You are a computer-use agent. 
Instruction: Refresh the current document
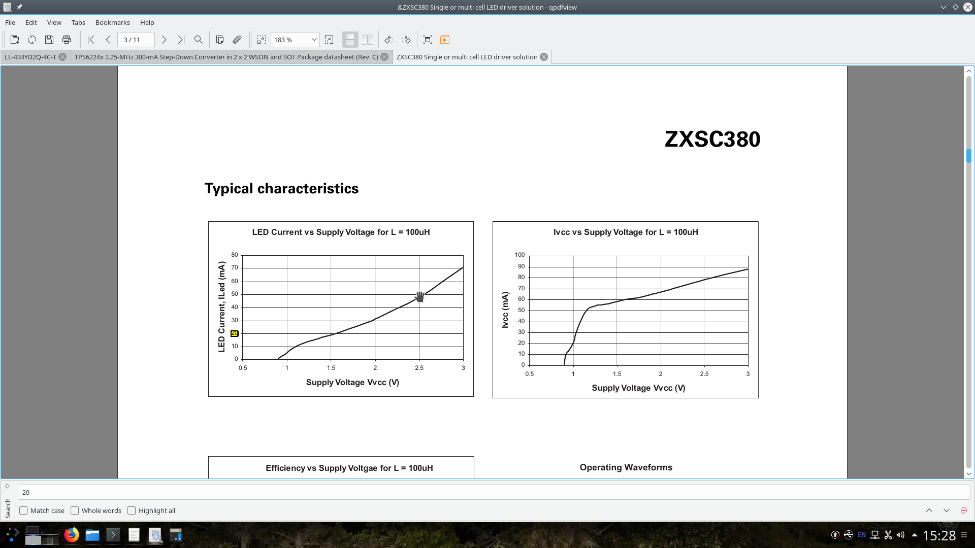pos(32,40)
